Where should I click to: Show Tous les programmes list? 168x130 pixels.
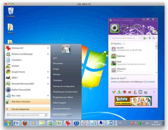pos(28,109)
